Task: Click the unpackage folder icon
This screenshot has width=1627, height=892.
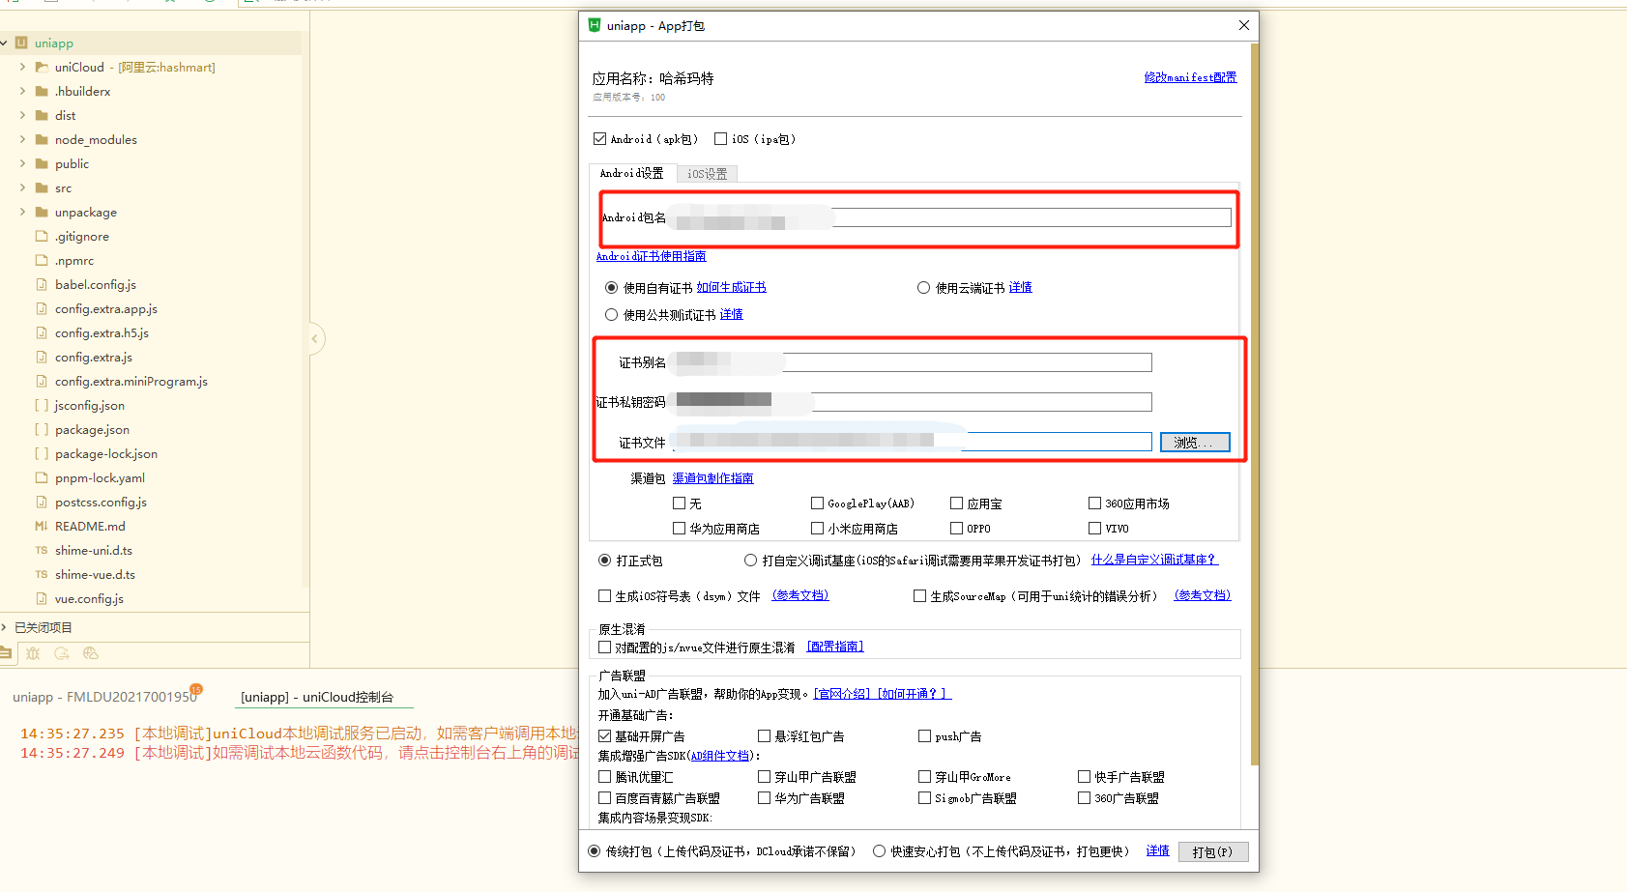Action: [x=42, y=213]
